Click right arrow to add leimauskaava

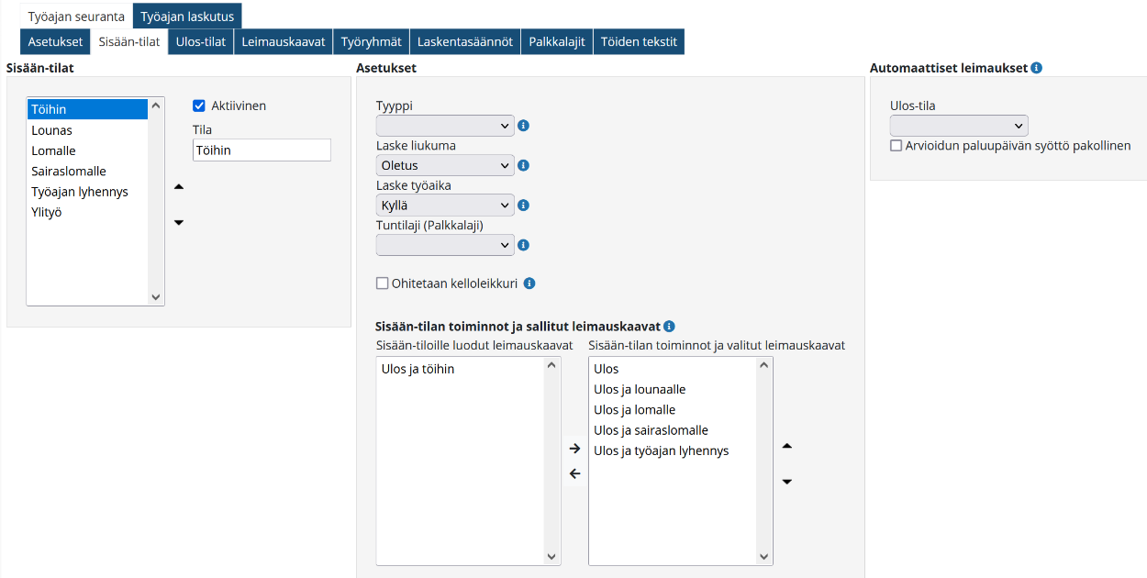575,449
